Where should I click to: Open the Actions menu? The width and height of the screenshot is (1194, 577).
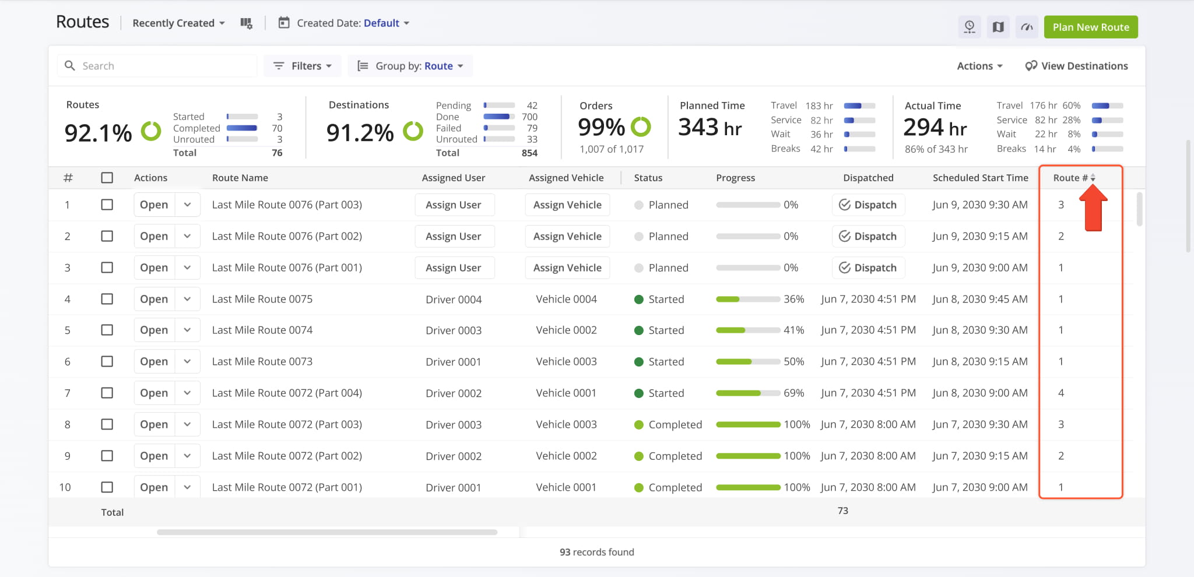[979, 66]
